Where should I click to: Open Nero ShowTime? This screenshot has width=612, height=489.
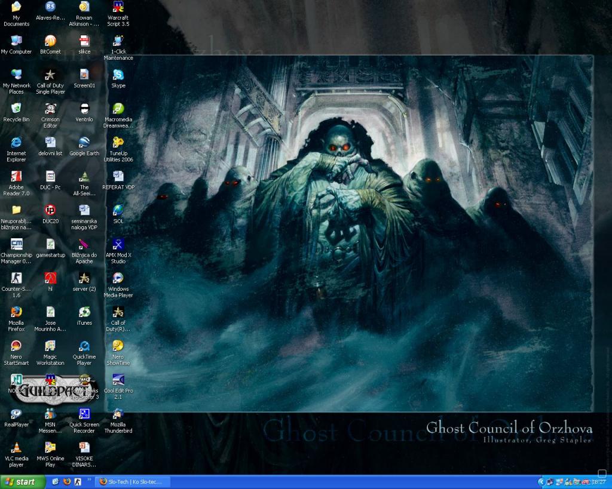[x=118, y=353]
